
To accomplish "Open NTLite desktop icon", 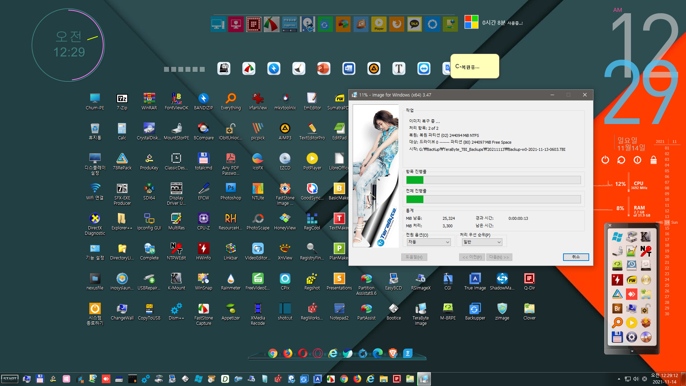I will point(258,192).
